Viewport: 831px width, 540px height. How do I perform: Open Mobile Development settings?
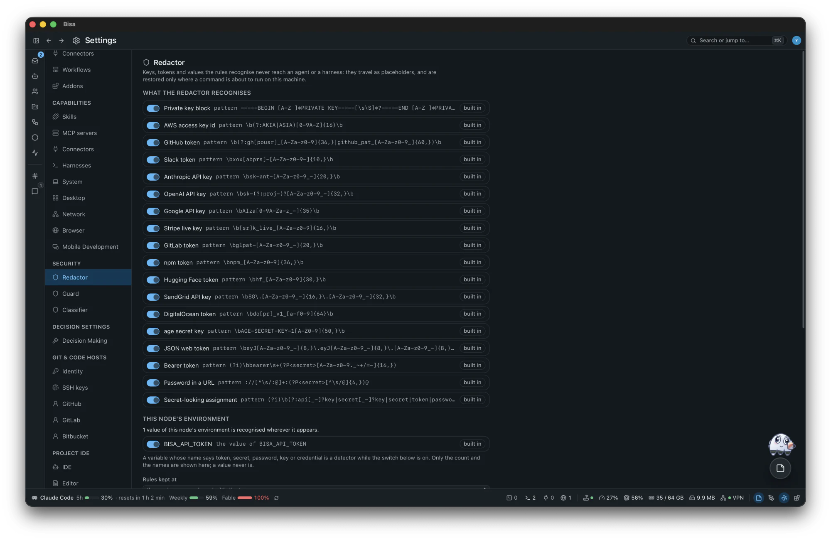(x=88, y=247)
